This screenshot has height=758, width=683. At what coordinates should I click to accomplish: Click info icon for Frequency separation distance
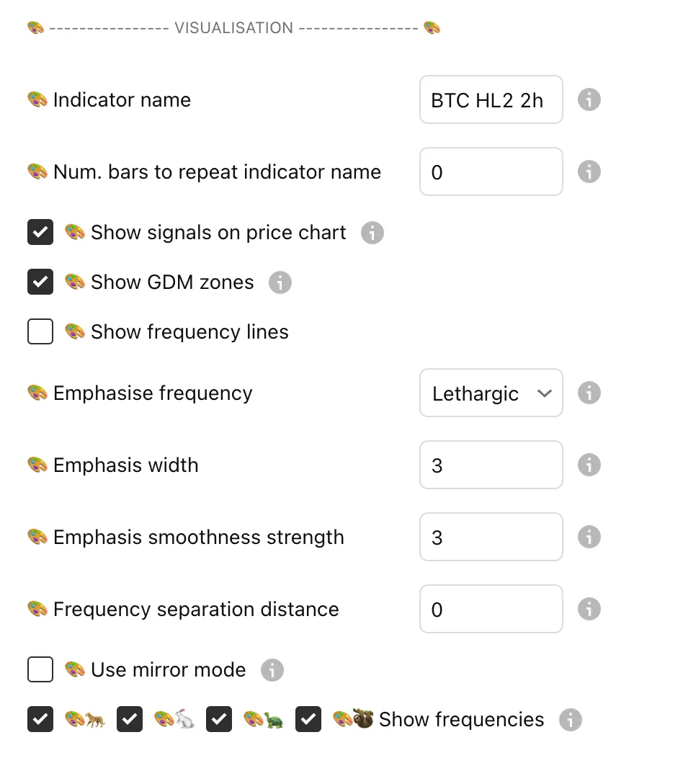pos(589,610)
